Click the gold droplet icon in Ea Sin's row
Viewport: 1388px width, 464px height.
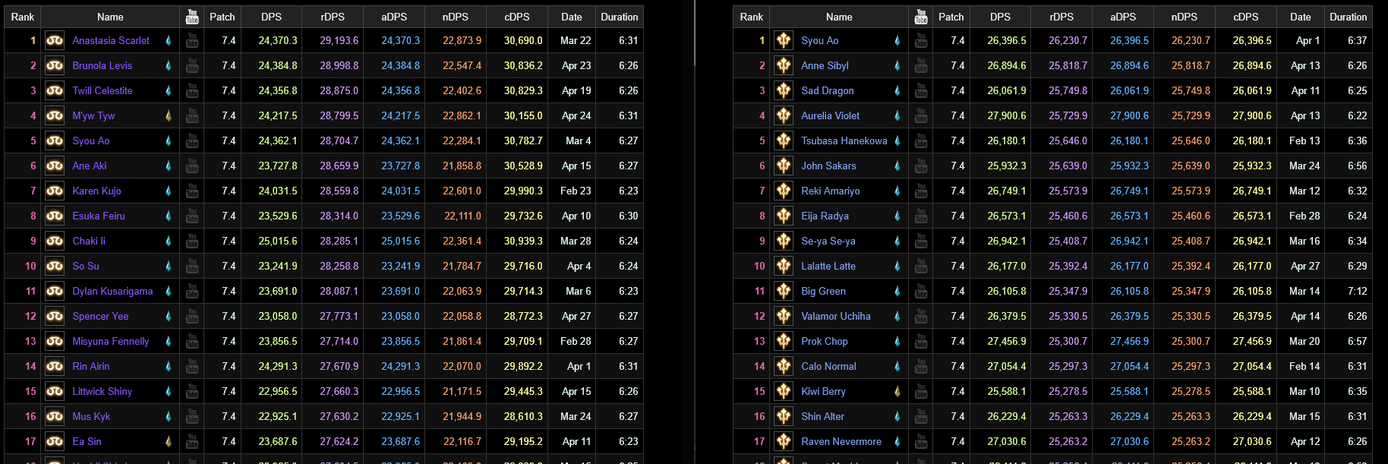pos(169,441)
